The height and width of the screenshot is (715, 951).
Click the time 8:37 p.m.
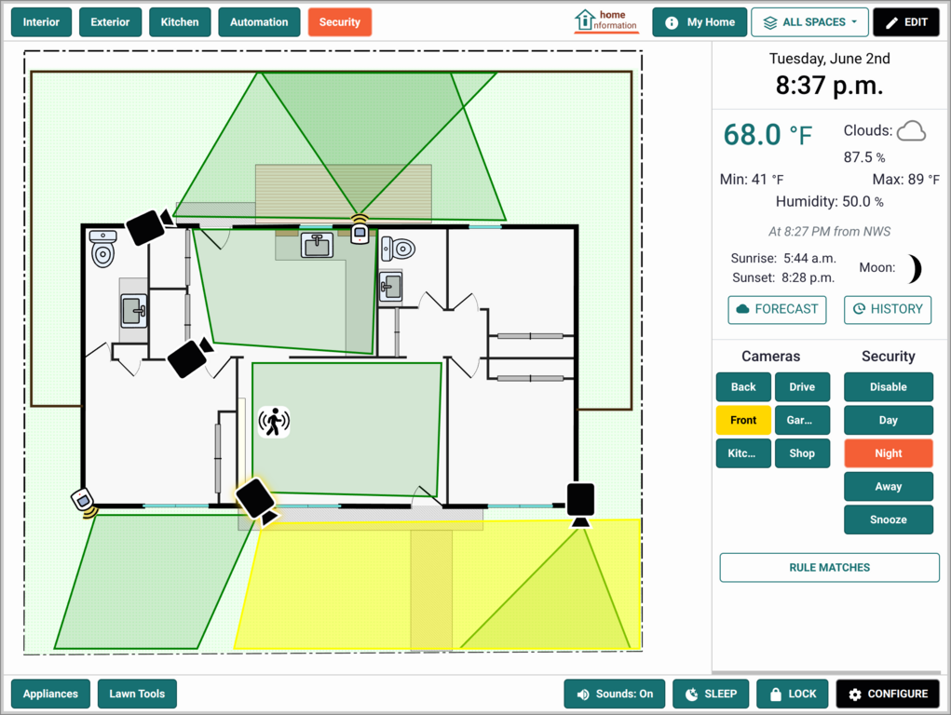click(829, 85)
